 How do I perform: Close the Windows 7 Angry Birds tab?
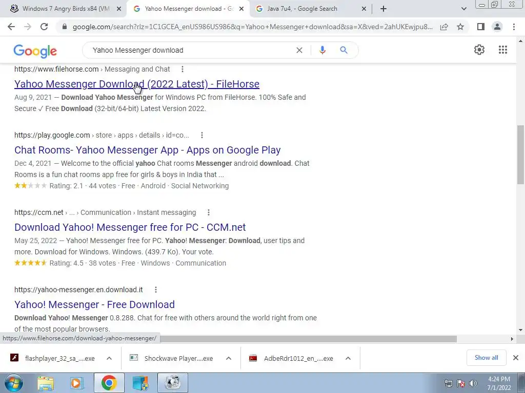(119, 9)
